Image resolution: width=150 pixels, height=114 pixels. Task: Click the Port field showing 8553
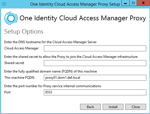(x=95, y=92)
